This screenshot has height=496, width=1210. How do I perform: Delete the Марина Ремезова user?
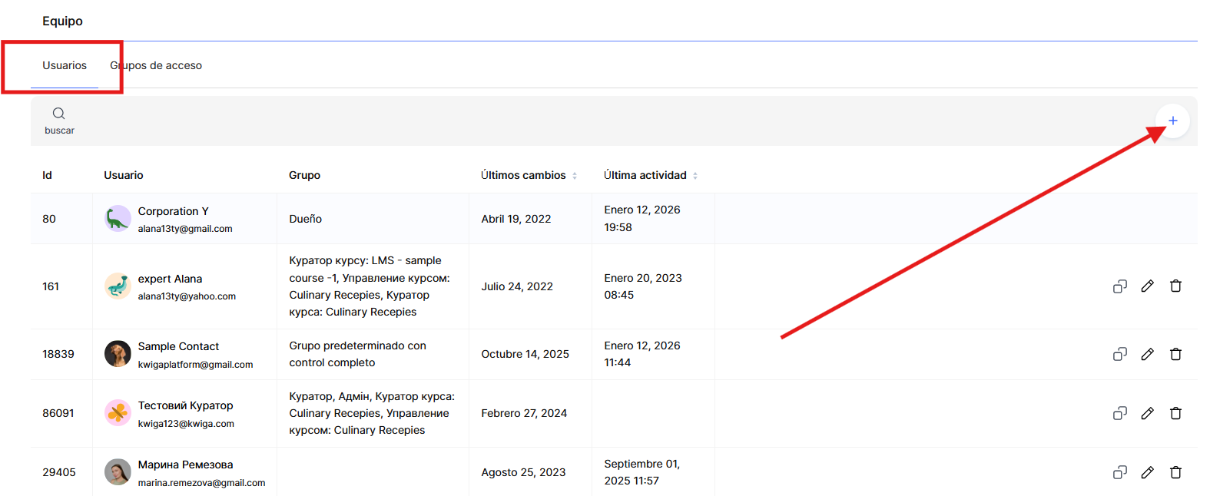click(x=1175, y=472)
